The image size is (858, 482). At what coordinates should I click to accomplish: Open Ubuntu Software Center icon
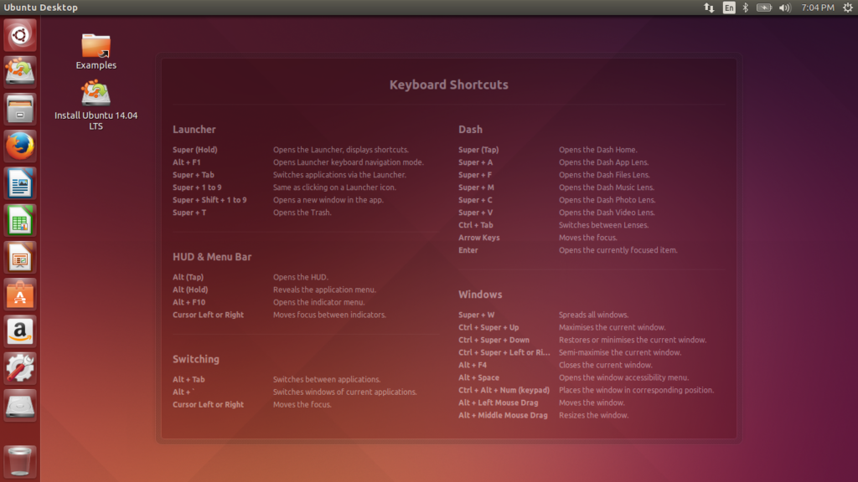[20, 294]
